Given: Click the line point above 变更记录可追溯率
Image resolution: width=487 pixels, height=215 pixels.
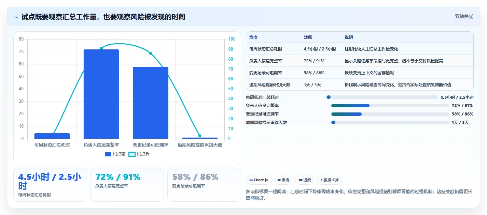Looking at the screenshot, I should pos(151,53).
